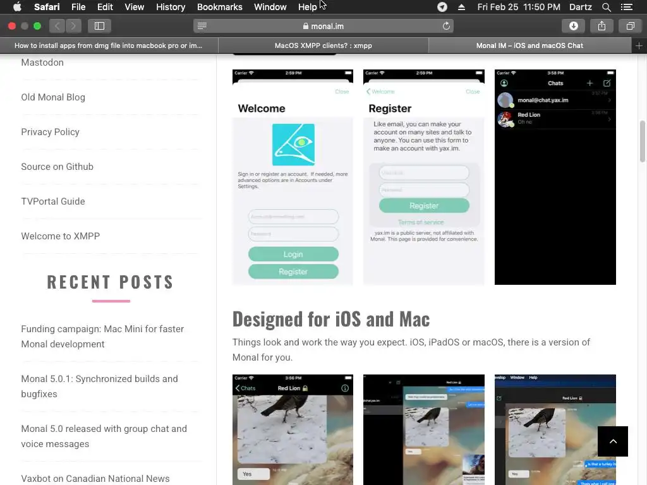Add a new tab with the plus button

(639, 45)
